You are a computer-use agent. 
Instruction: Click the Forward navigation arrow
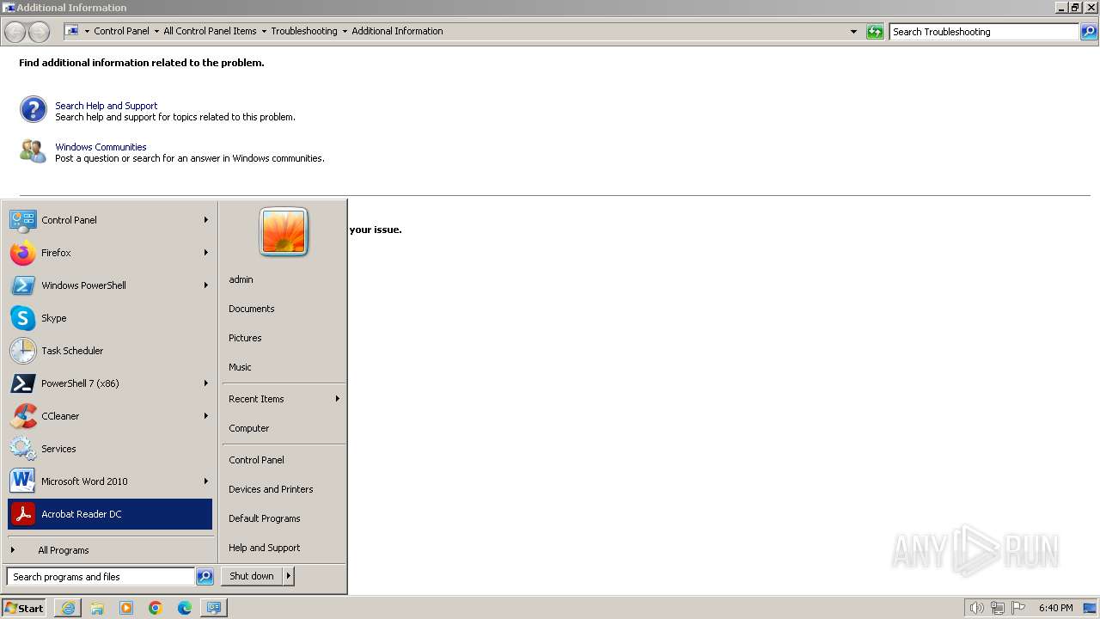pos(40,32)
